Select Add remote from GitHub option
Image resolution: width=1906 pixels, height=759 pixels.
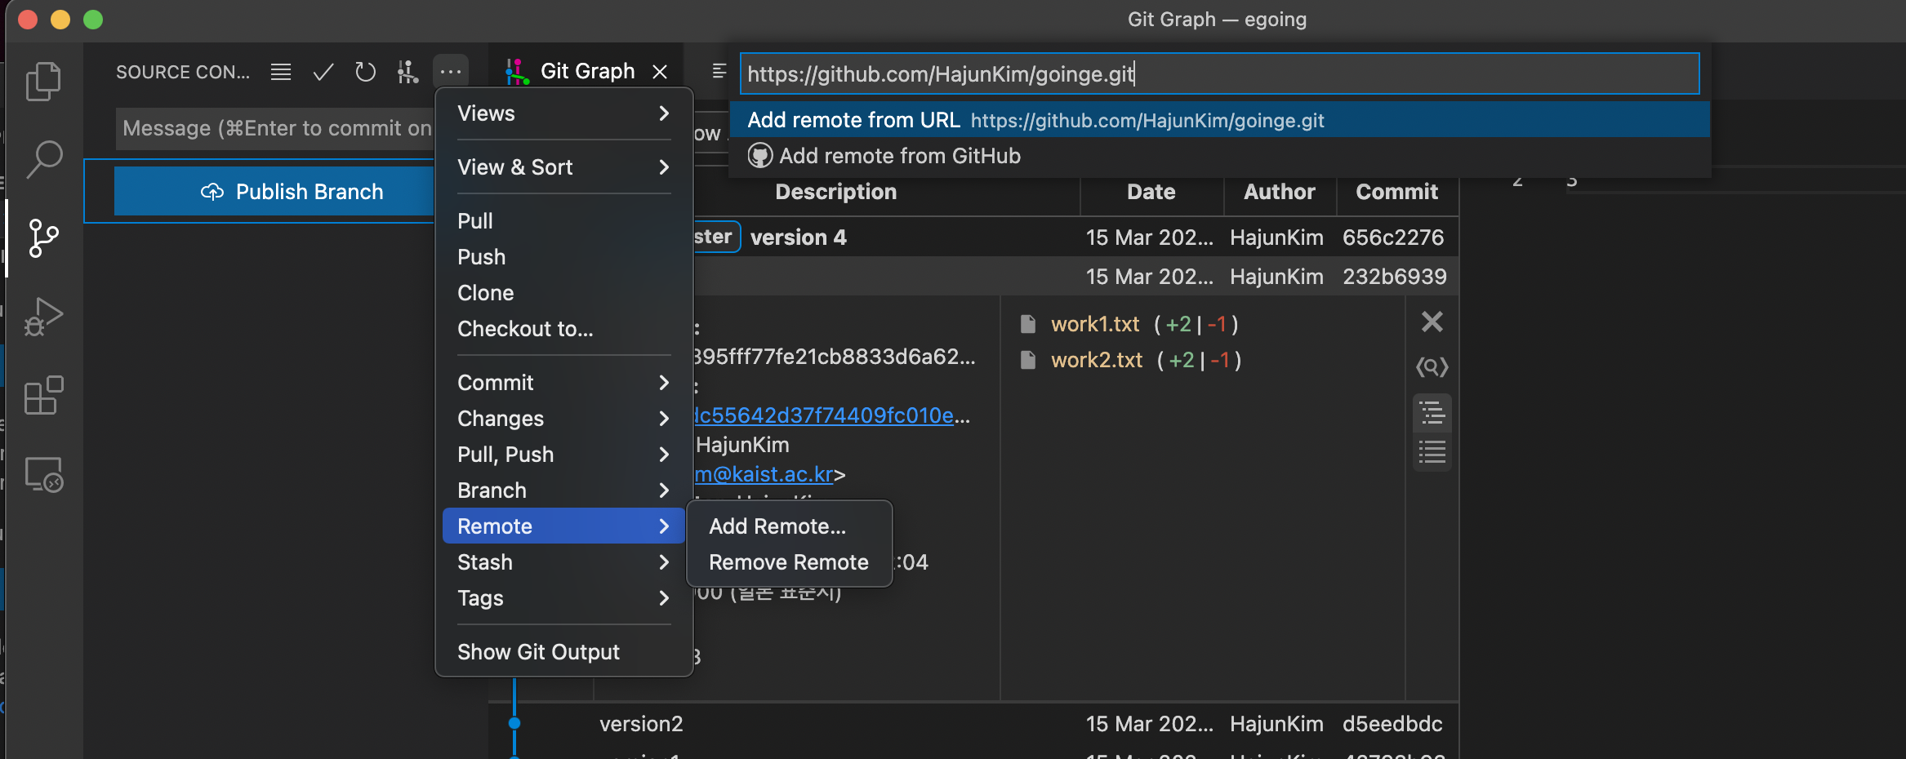[1219, 156]
